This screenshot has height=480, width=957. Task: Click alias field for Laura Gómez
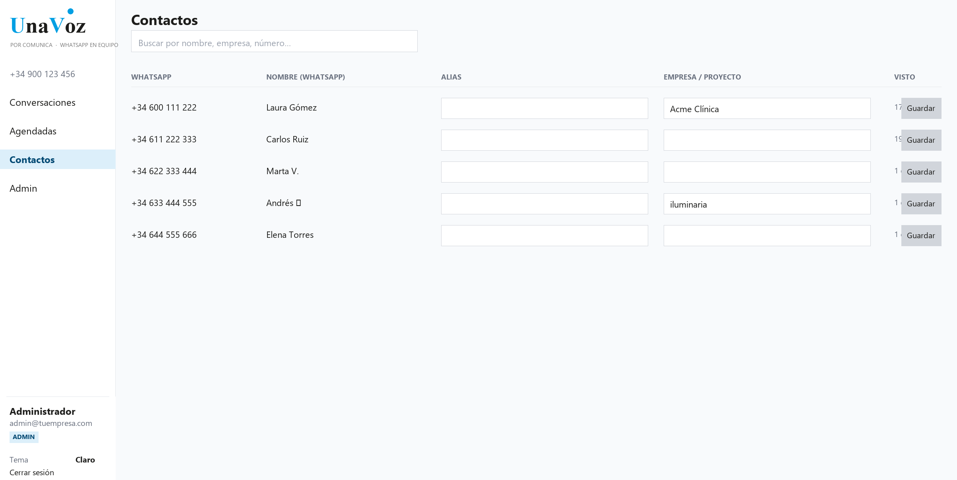[x=544, y=109]
